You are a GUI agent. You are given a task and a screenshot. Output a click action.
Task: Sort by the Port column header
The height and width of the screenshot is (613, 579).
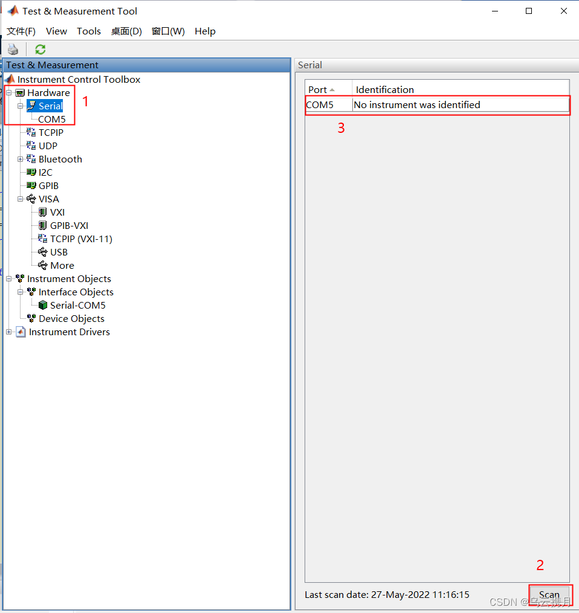pos(329,89)
